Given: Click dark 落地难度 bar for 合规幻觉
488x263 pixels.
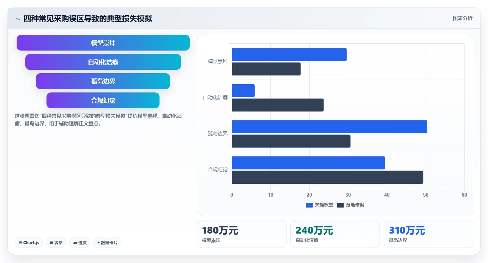Looking at the screenshot, I should click(x=327, y=177).
